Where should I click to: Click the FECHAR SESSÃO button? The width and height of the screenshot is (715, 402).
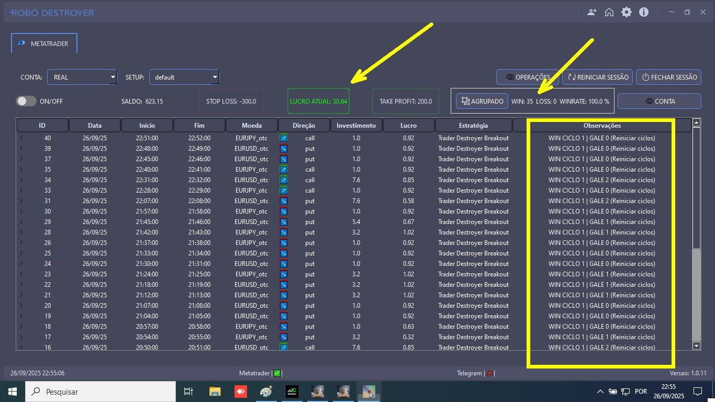click(668, 77)
